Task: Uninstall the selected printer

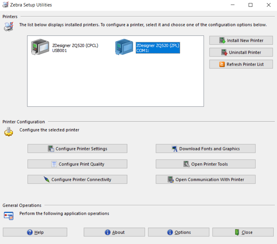Action: [x=241, y=52]
